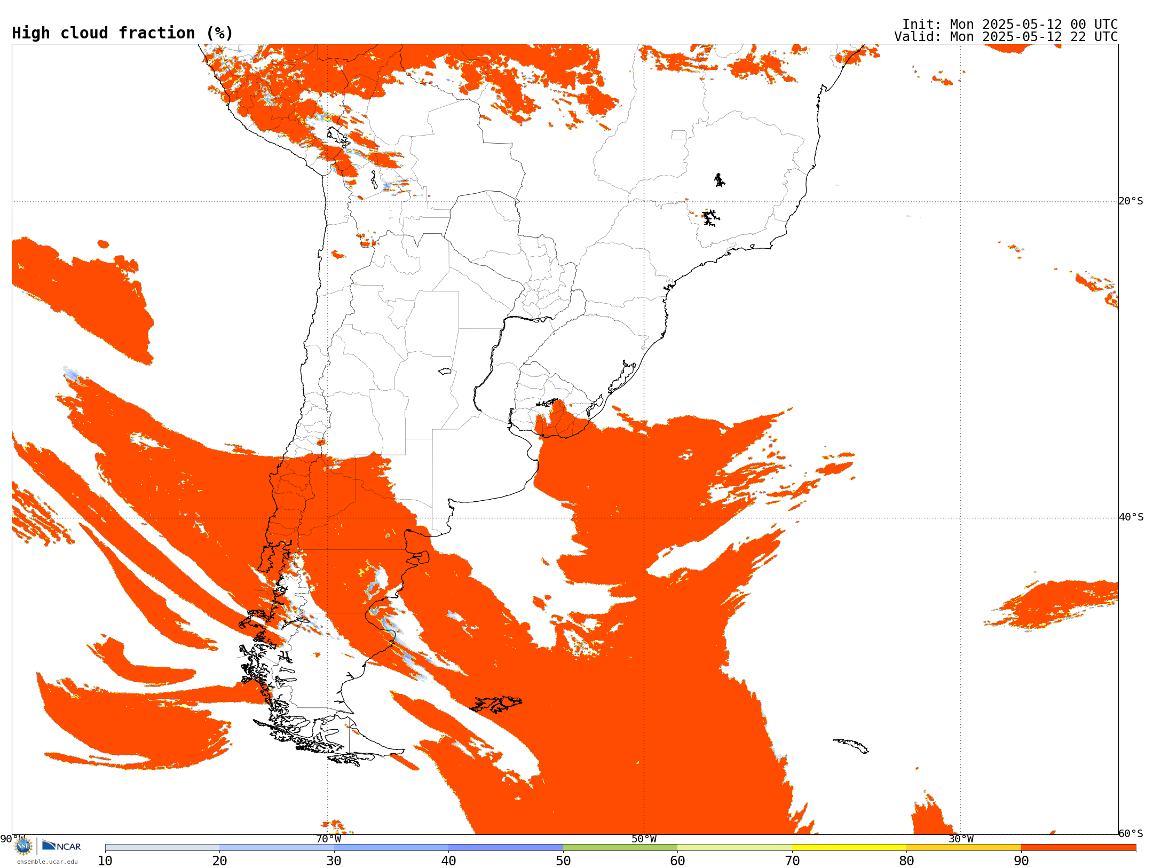
Task: Pick the pale yellow-green 60–70 colorbar segment
Action: pyautogui.click(x=735, y=848)
